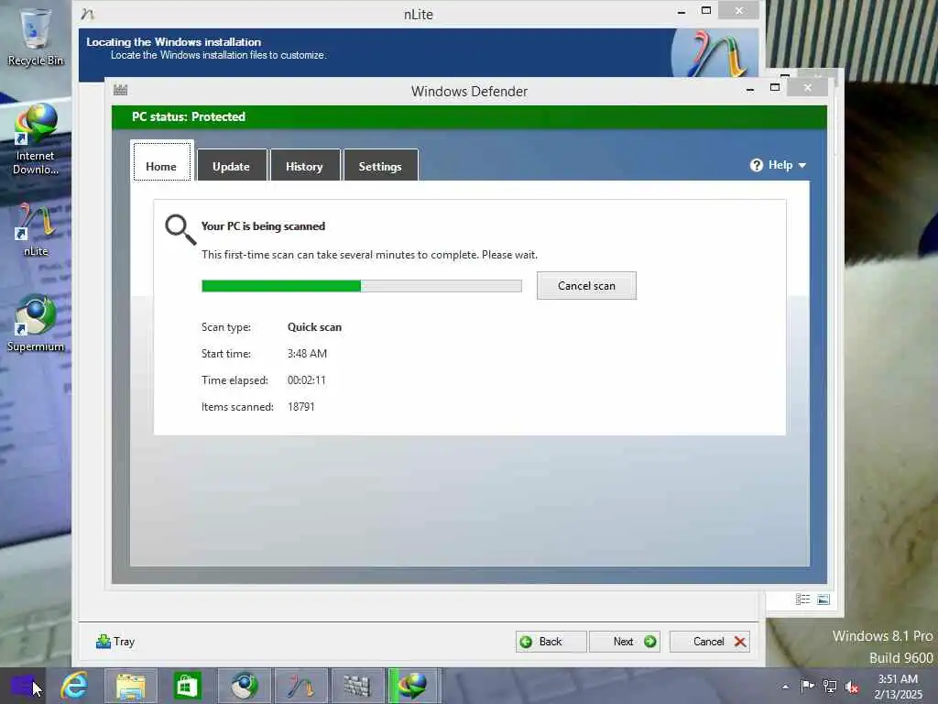Screen dimensions: 938x704
Task: Click 'Your PC is being scanned' heading
Action: pos(263,226)
